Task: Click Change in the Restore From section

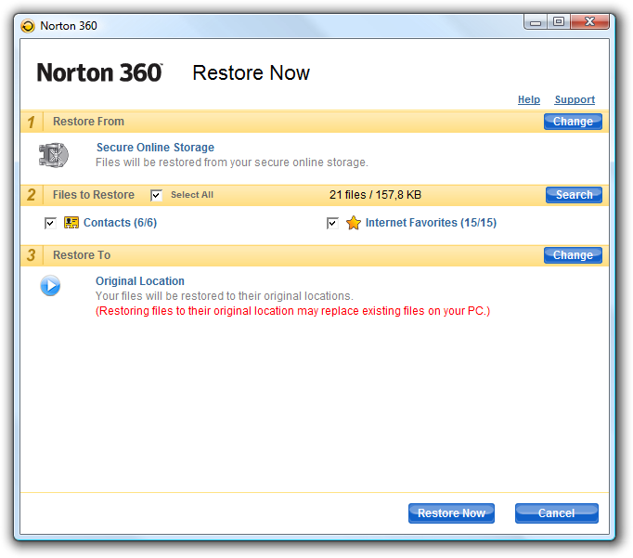Action: point(573,122)
